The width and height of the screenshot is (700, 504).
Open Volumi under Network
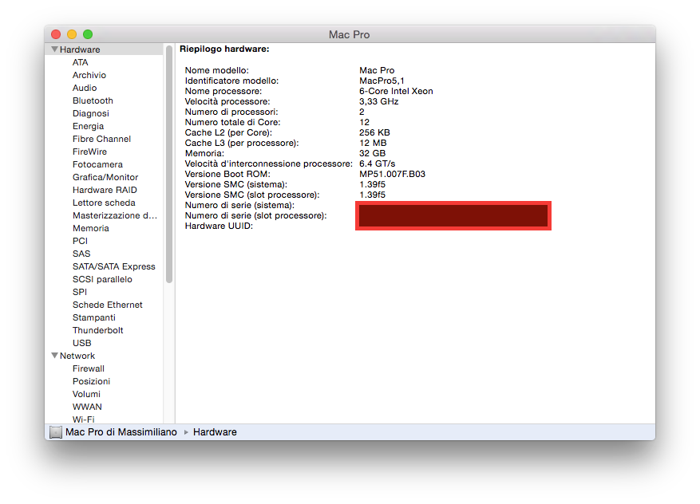click(86, 394)
